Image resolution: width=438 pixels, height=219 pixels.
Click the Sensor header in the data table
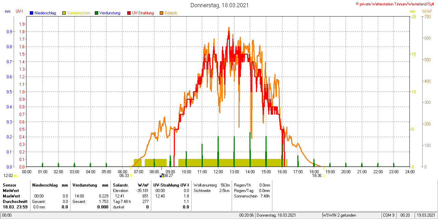(x=9, y=185)
